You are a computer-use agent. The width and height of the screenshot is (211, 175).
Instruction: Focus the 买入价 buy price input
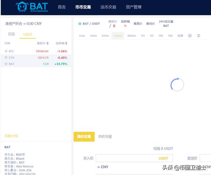pos(134,158)
